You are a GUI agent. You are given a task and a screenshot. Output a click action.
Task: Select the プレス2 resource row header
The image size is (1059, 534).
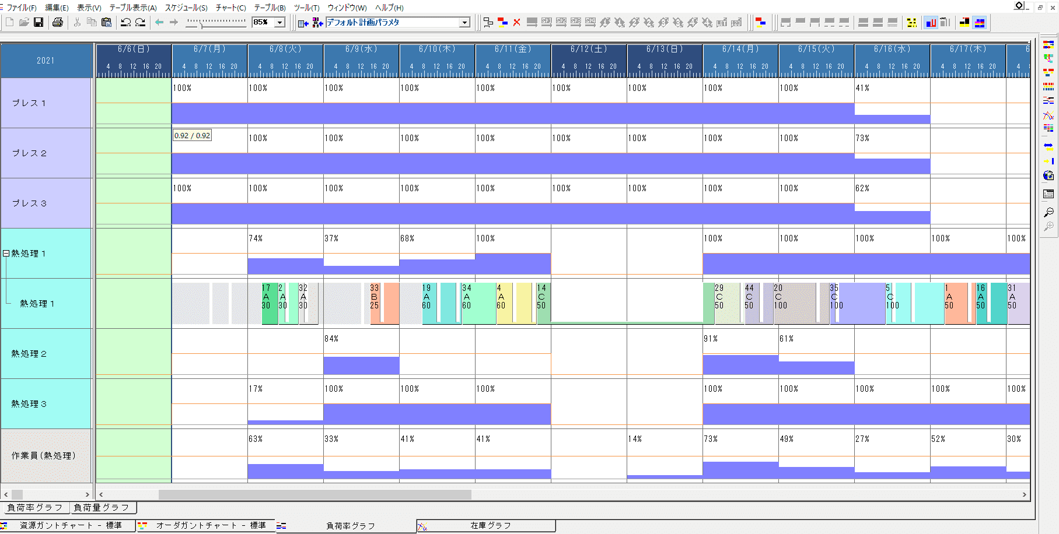46,153
